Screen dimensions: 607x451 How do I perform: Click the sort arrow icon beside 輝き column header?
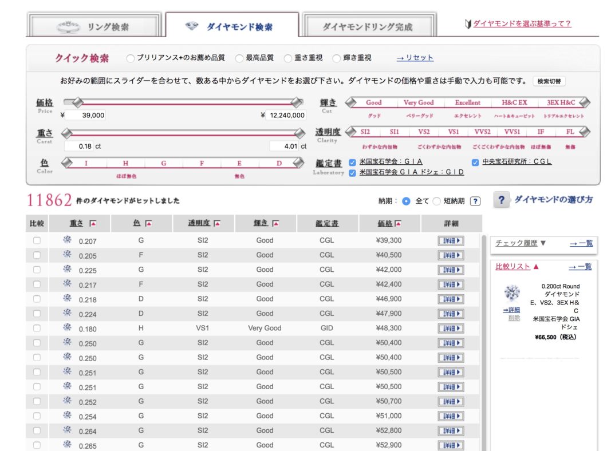[275, 223]
